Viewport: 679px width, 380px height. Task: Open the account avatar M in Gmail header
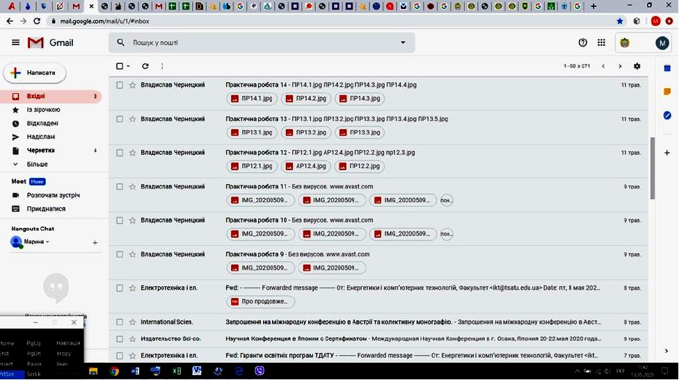pos(662,43)
